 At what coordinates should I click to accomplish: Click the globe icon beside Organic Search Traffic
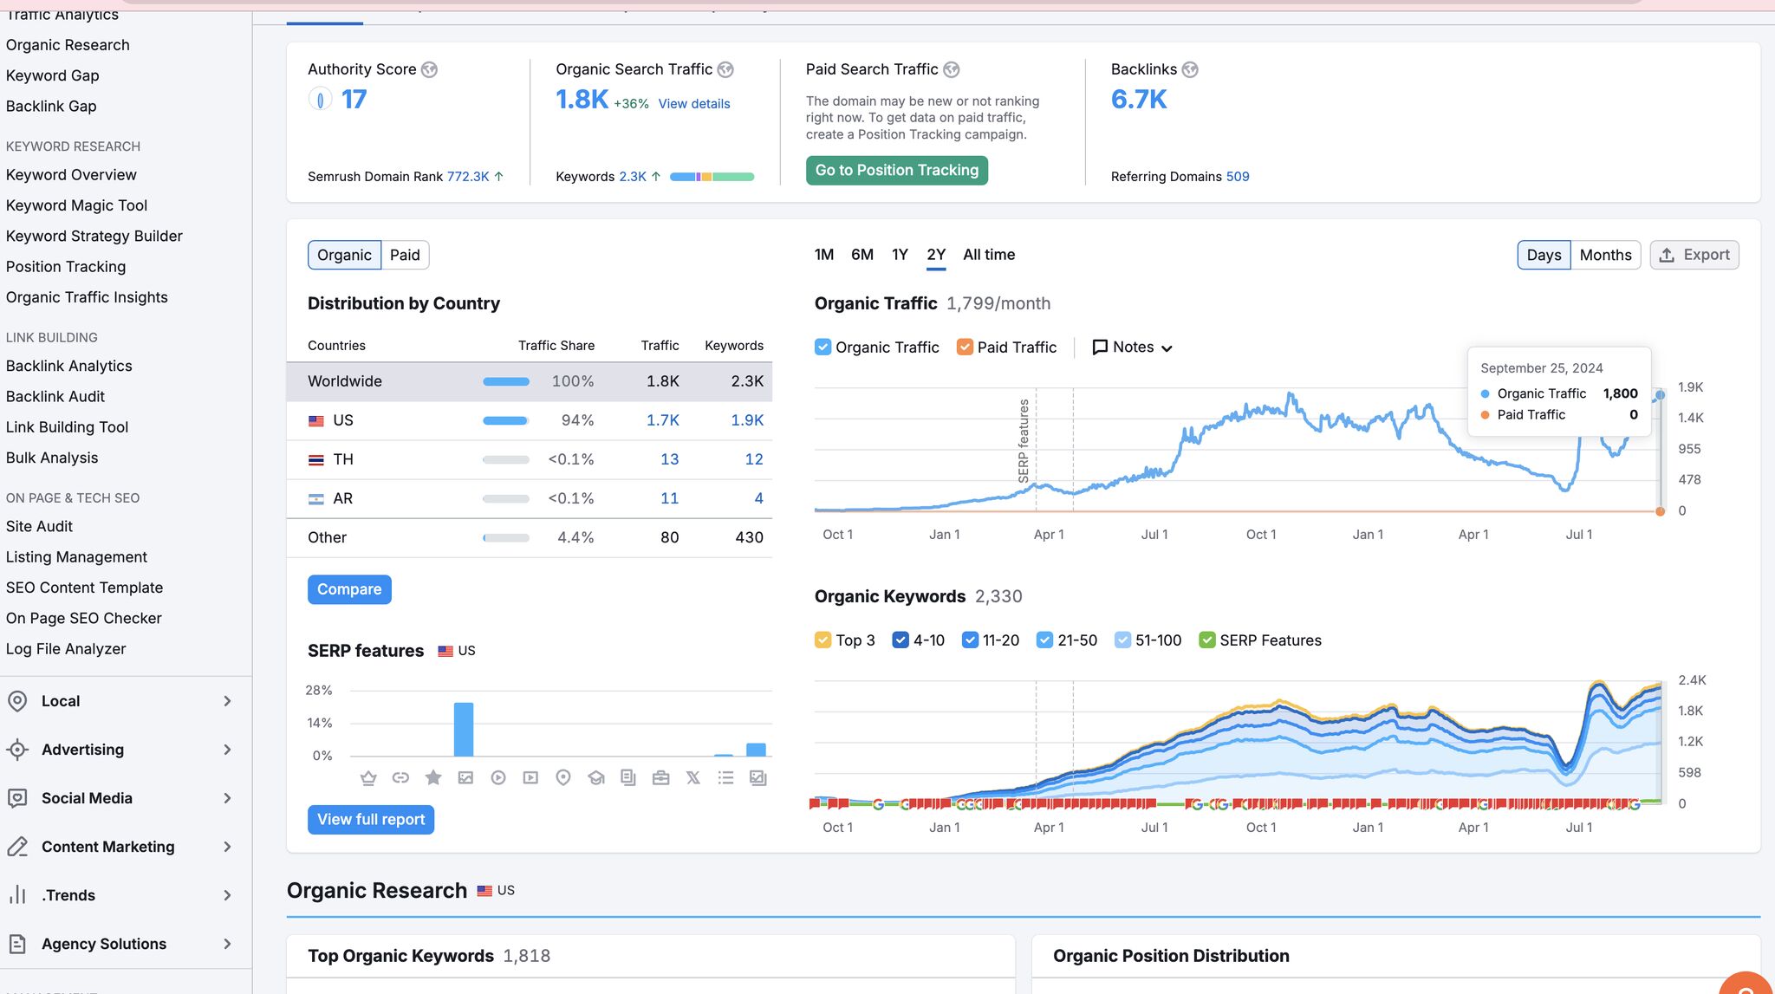tap(725, 69)
